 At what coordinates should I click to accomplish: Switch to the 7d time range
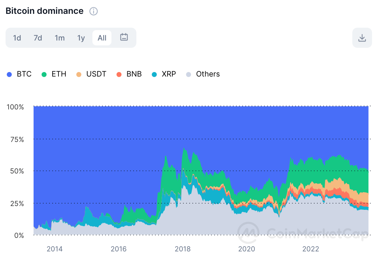click(38, 38)
